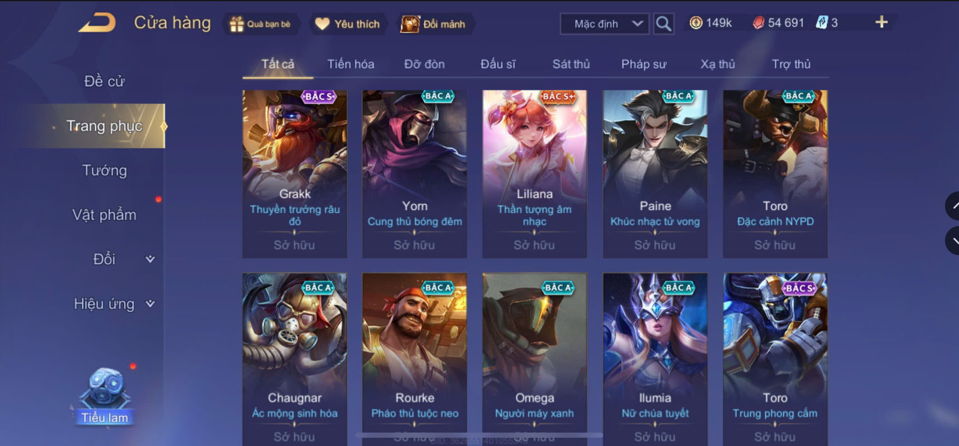Expand the Hiệu ứng sidebar submenu
Screen dimensions: 959x446
click(150, 304)
